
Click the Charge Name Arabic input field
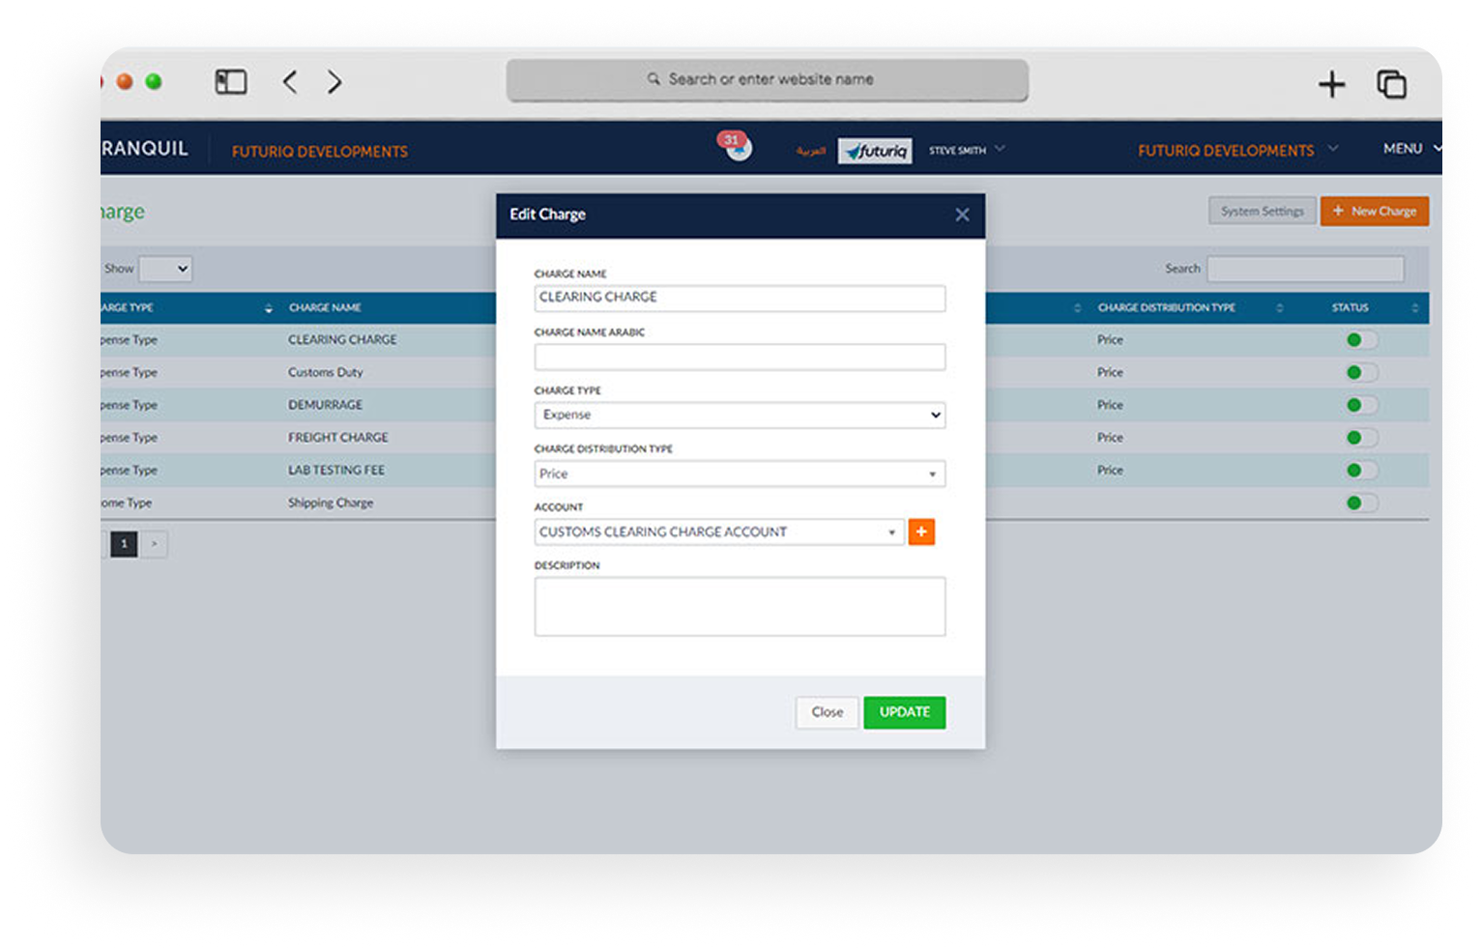[740, 358]
